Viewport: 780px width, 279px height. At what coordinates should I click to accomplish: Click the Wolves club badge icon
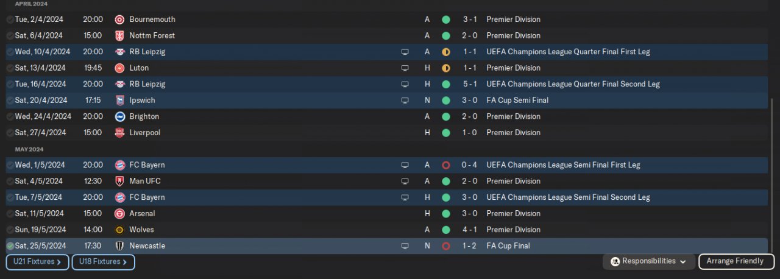click(120, 230)
